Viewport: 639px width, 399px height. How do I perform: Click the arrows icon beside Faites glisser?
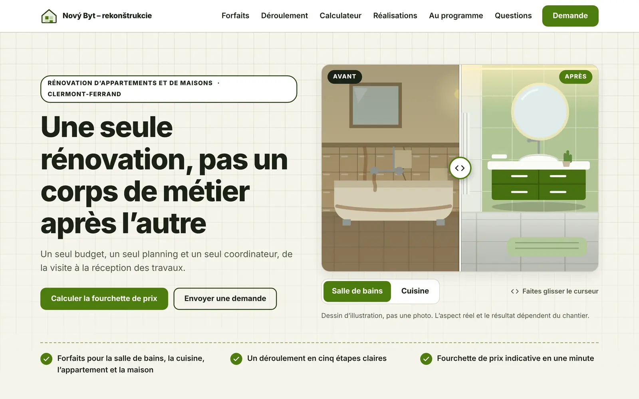pos(515,291)
